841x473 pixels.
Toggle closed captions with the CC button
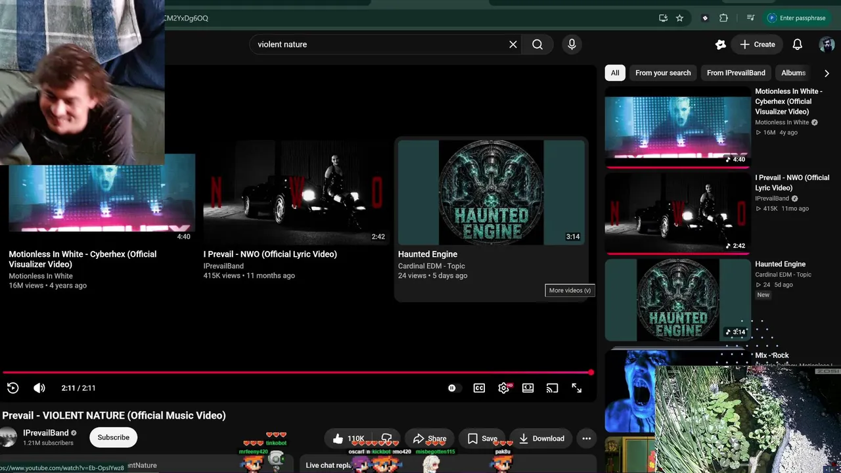(x=479, y=388)
